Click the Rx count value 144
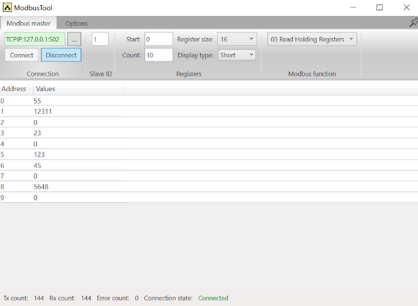Viewport: 418px width, 306px height. point(86,298)
